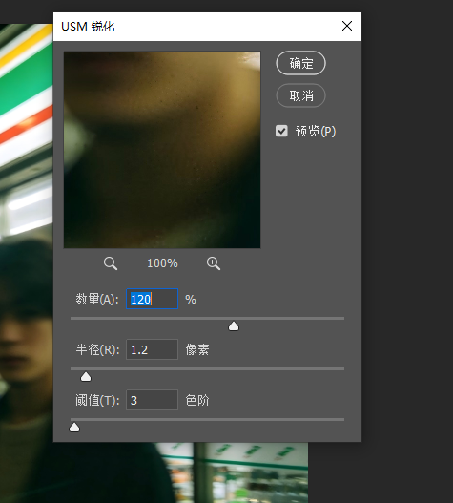
Task: Click the 阈值(T) label
Action: tap(97, 400)
